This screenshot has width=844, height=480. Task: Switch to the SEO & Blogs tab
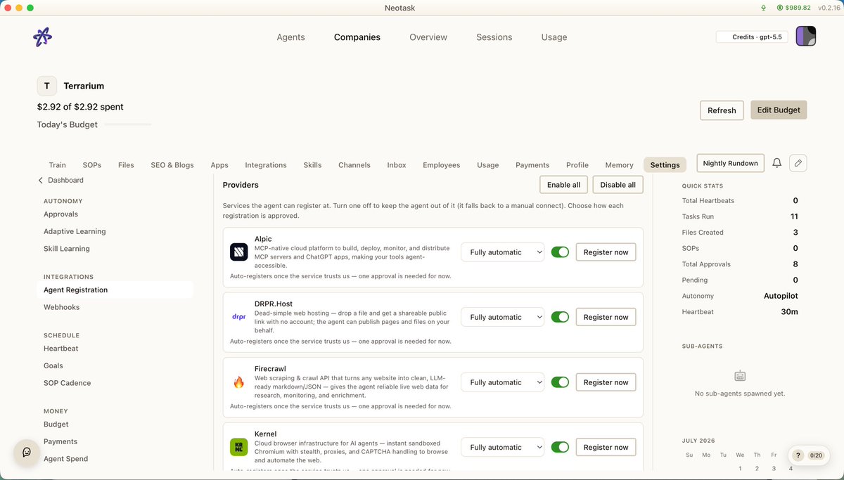172,165
